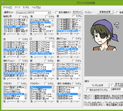The image size is (123, 111).
Task: Select 口06_閉_への字1.png in 口 list
Action: tap(41, 49)
